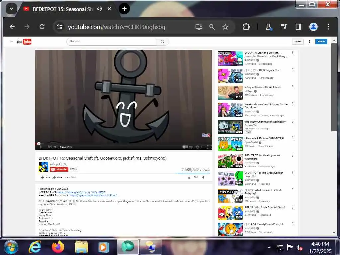Open options for TPOT 10 Oneirophobe's Nightmare
Viewport: 340px width, 255px height.
293,155
